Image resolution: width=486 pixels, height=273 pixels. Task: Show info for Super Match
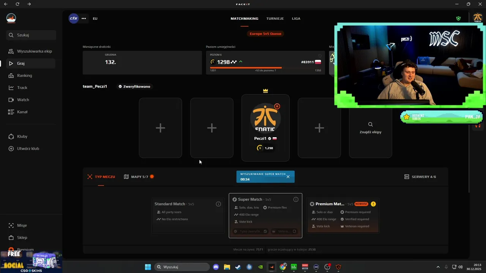296,199
